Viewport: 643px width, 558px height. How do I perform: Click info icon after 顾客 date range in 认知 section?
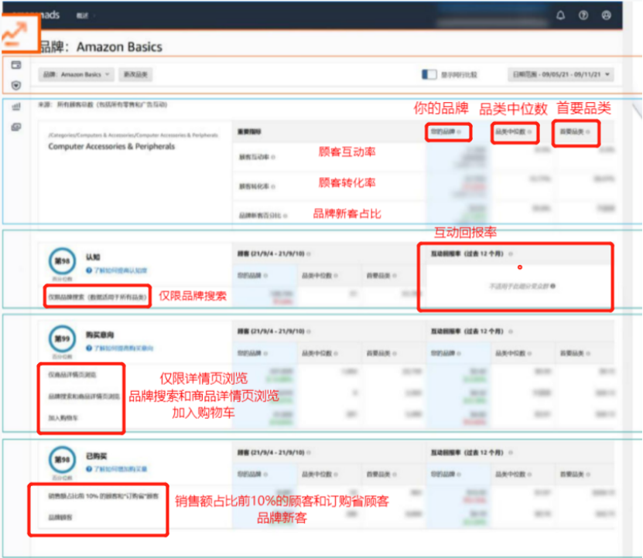coord(309,254)
